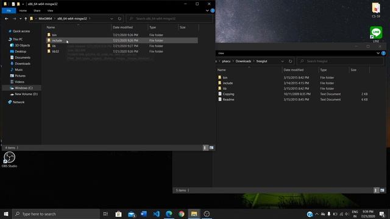Go up one folder level

(x=26, y=19)
